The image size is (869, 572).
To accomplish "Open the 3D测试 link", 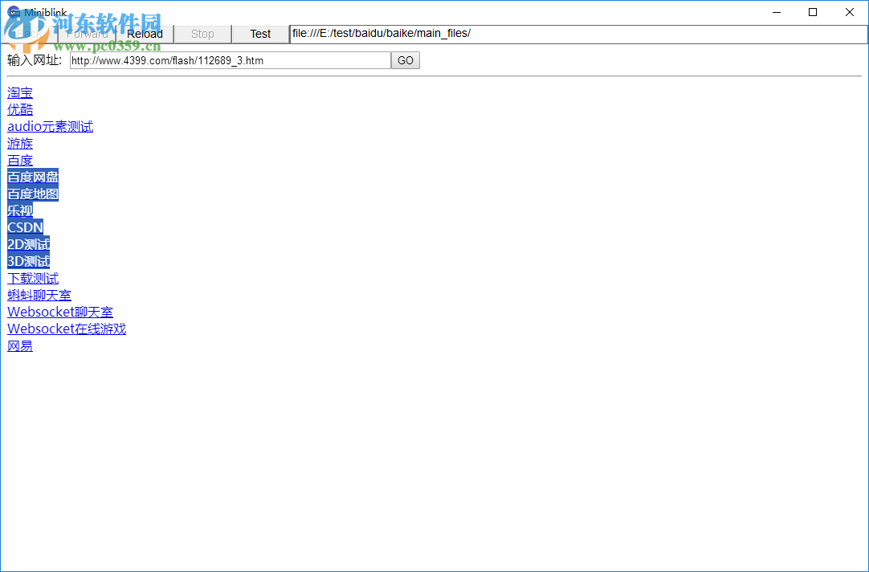I will tap(28, 261).
